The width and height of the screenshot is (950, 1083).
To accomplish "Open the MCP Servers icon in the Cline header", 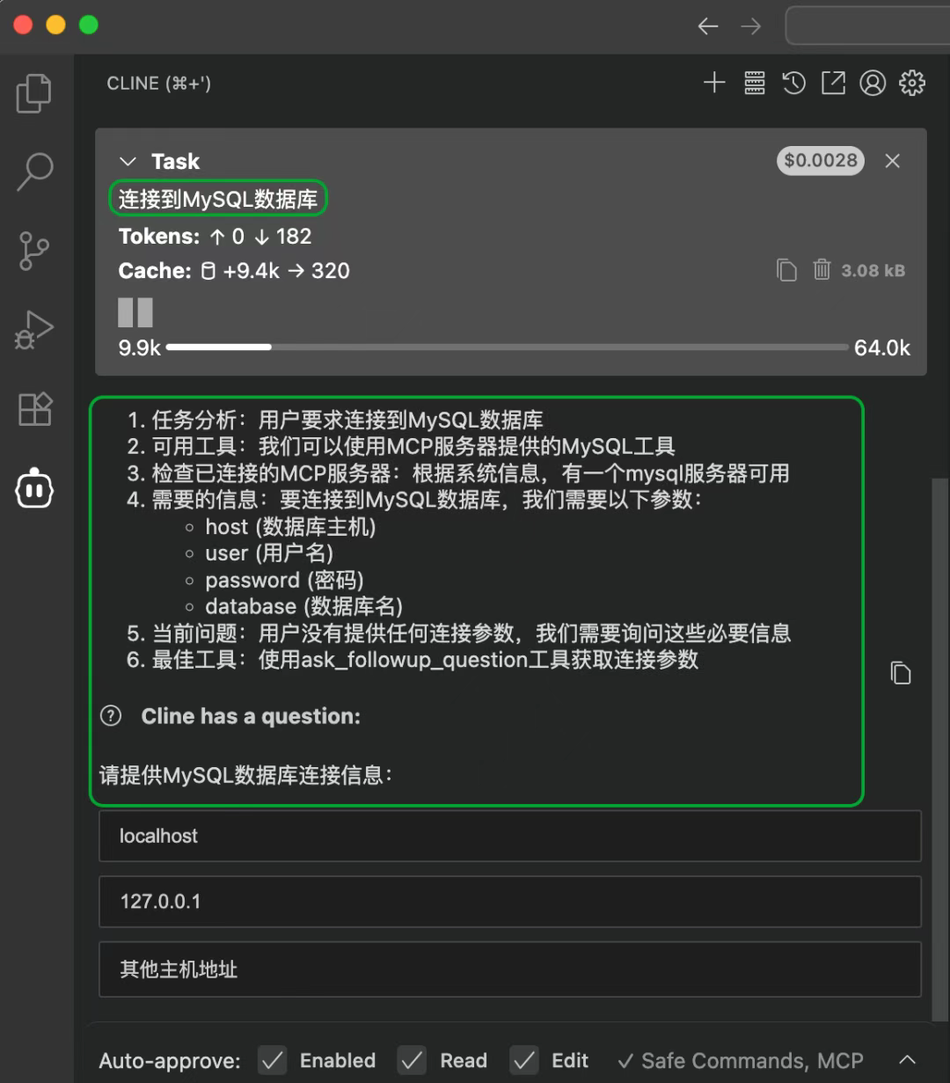I will 754,83.
